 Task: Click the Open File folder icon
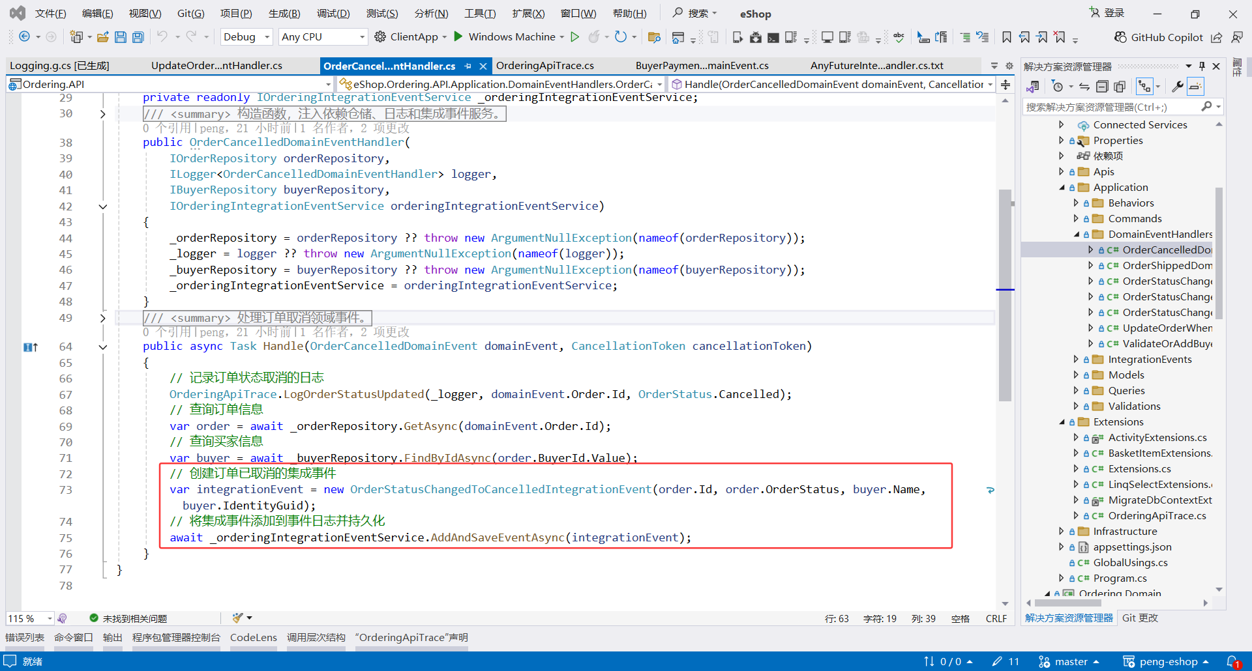[102, 37]
